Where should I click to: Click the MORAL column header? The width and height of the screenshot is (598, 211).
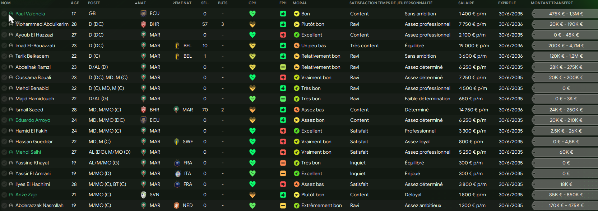coord(300,3)
